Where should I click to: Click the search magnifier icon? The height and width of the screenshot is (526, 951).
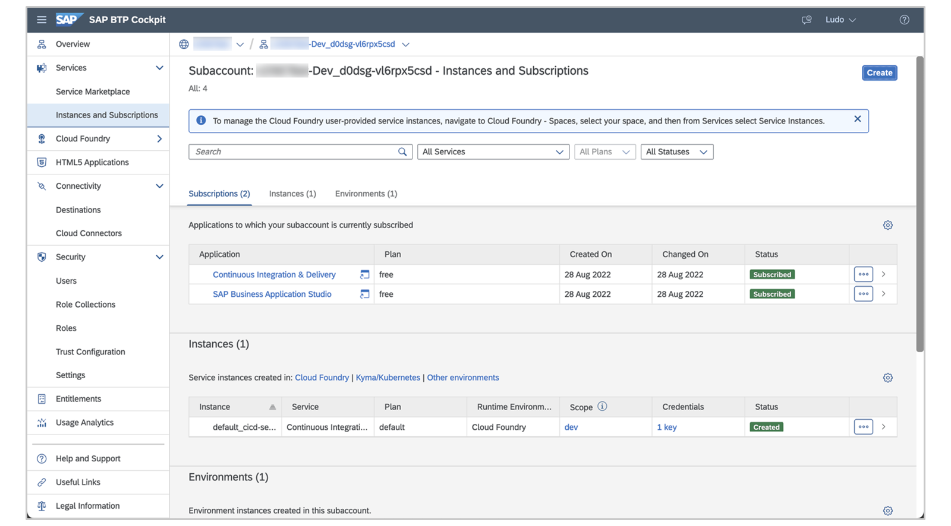point(402,152)
